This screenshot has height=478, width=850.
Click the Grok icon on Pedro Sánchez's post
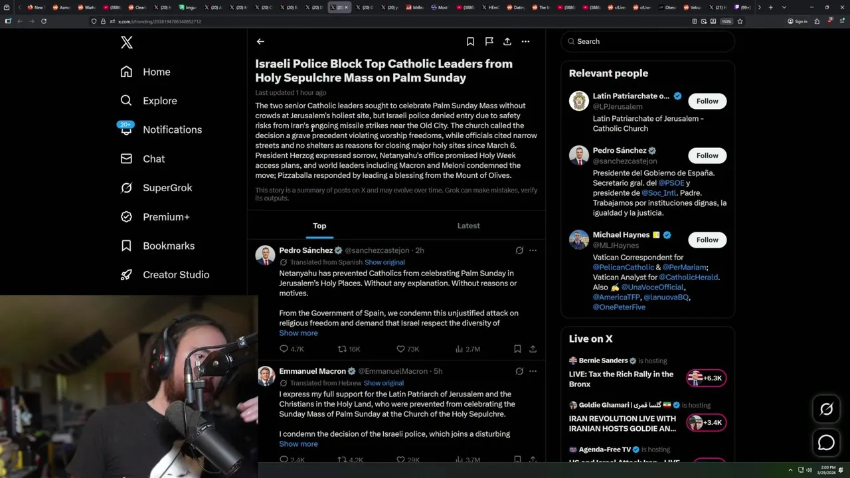pyautogui.click(x=519, y=250)
